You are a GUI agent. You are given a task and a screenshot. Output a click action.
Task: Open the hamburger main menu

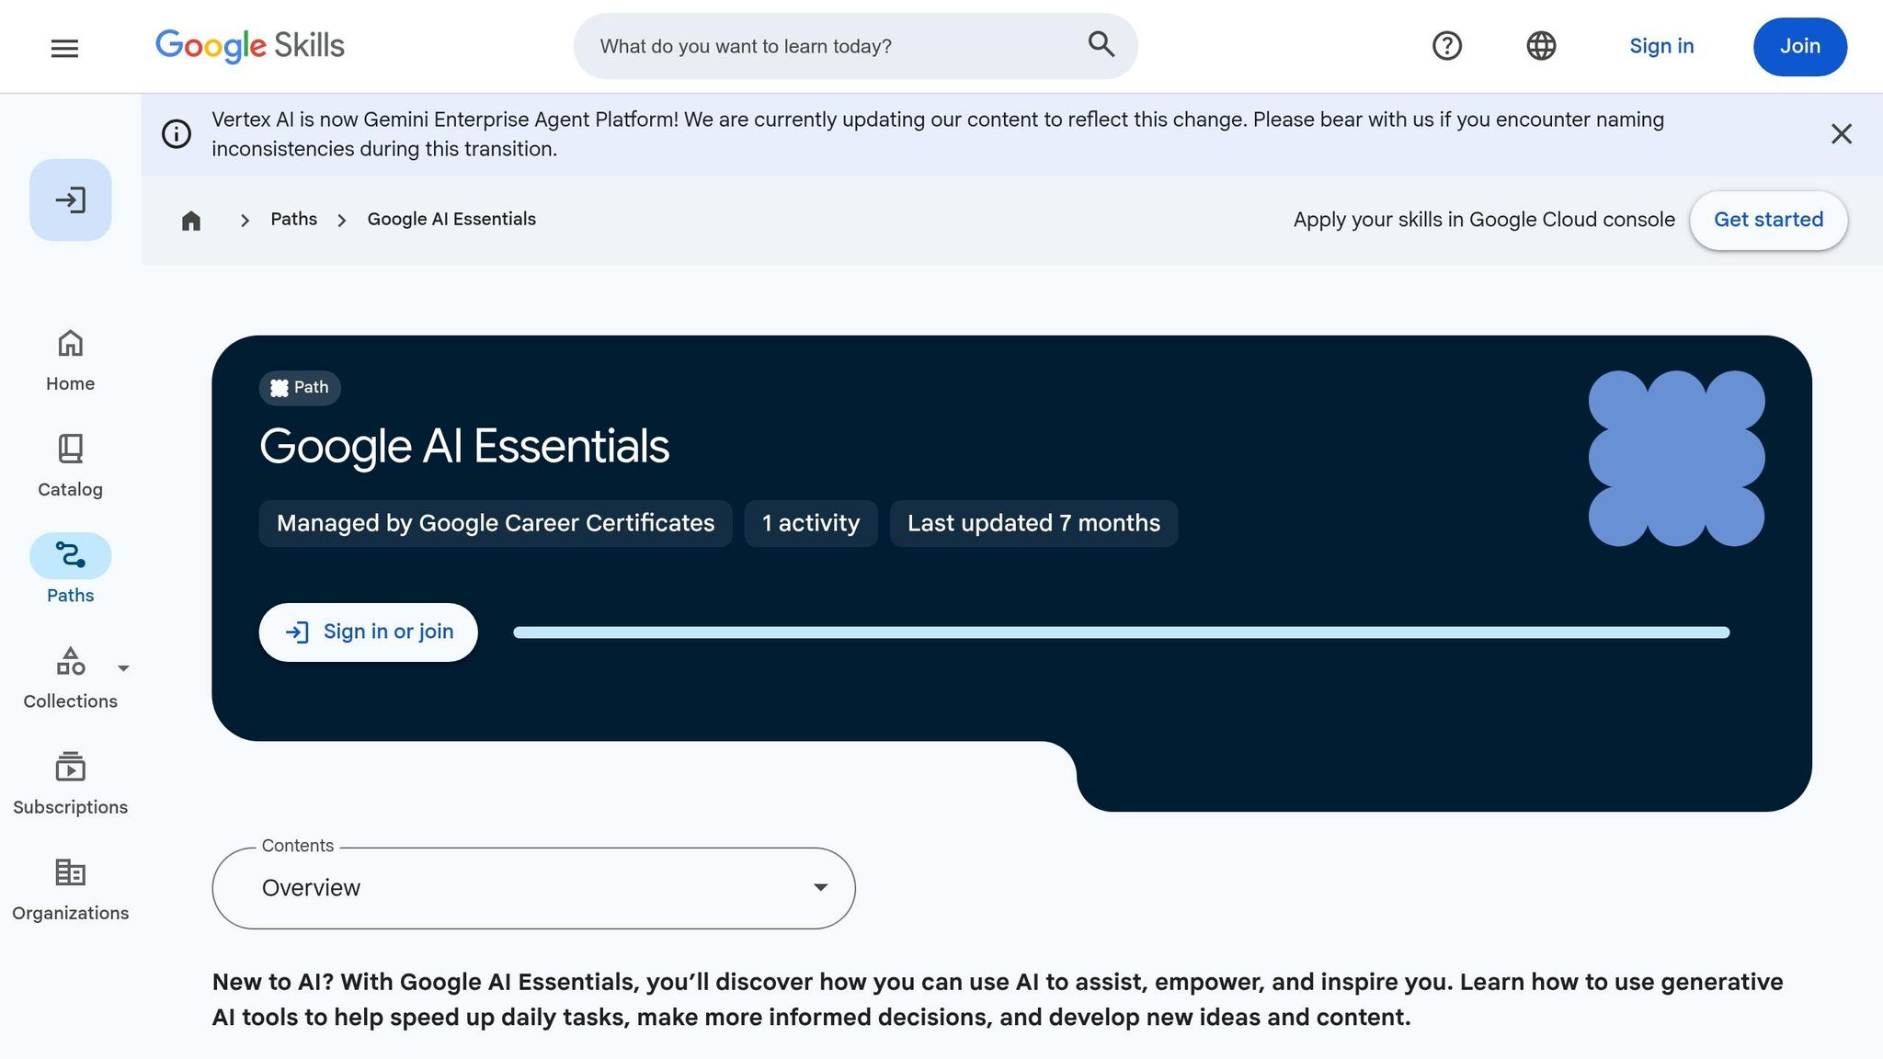click(x=64, y=48)
